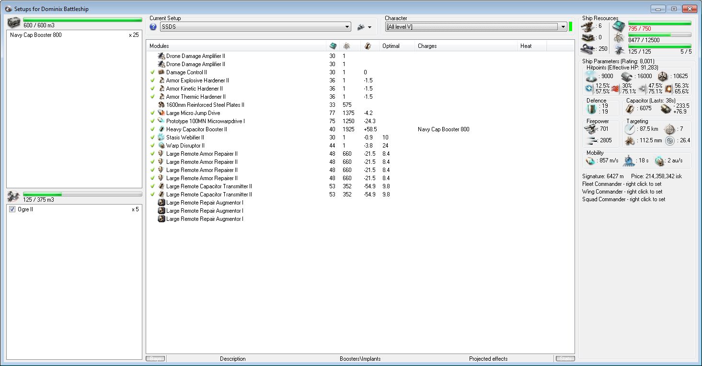Screen dimensions: 702x366
Task: Click the sensor strength icon showing 26.4
Action: [669, 141]
